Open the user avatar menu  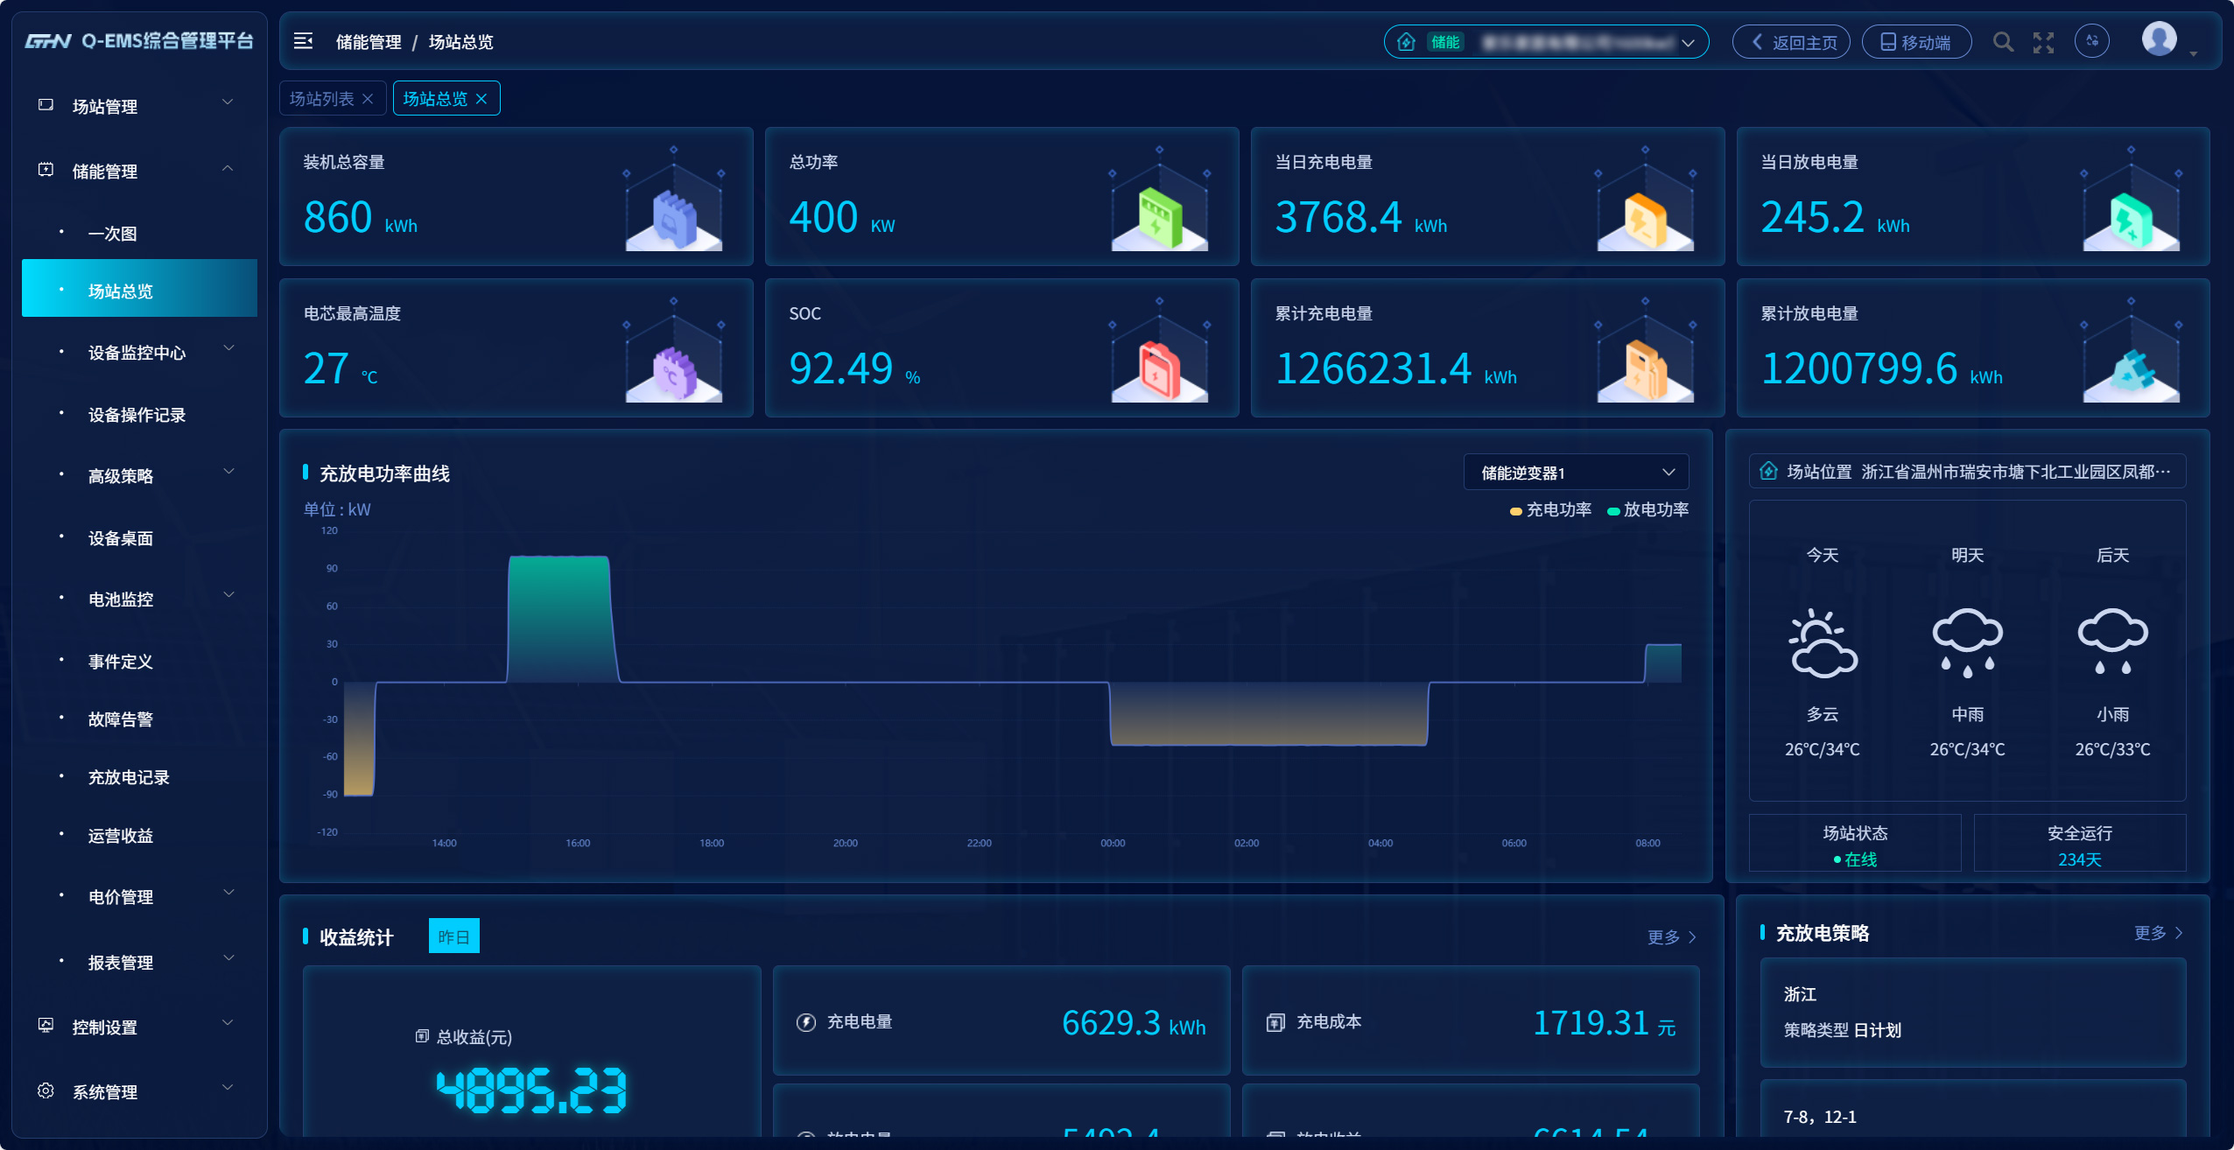coord(2159,39)
